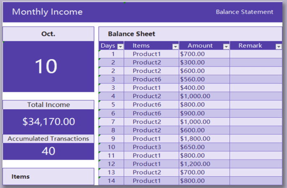Select the Monthly Income title

coord(47,12)
